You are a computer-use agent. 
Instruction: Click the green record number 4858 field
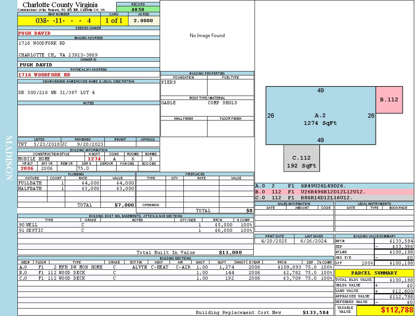pyautogui.click(x=138, y=9)
